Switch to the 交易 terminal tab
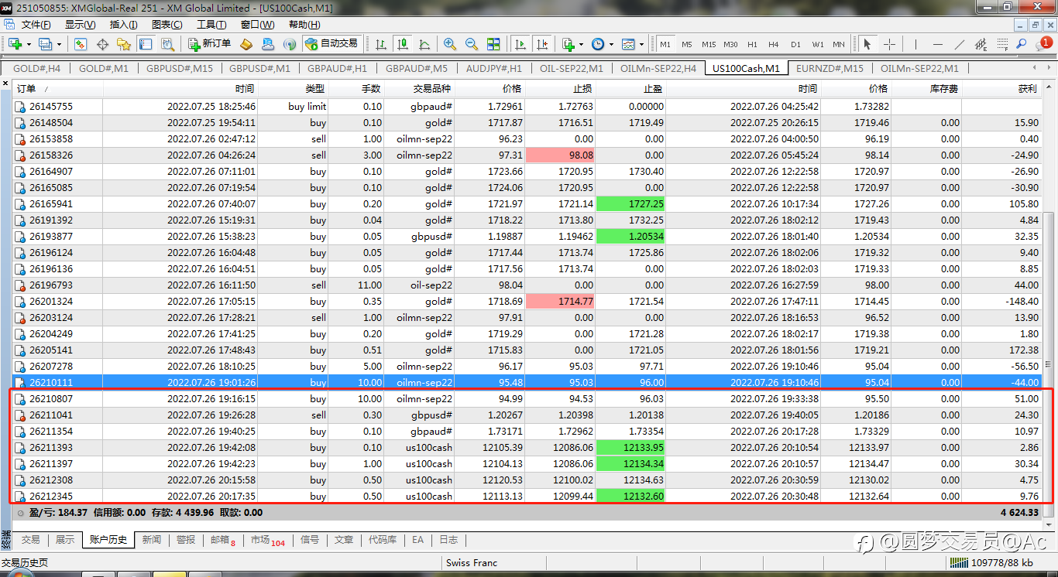Screen dimensions: 1058x577 (30, 540)
